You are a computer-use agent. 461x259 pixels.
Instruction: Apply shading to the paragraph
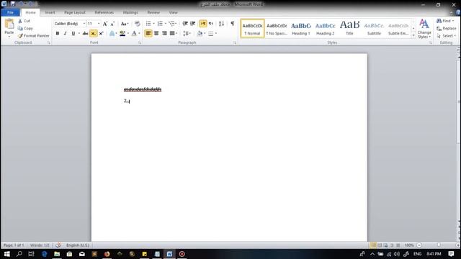200,34
